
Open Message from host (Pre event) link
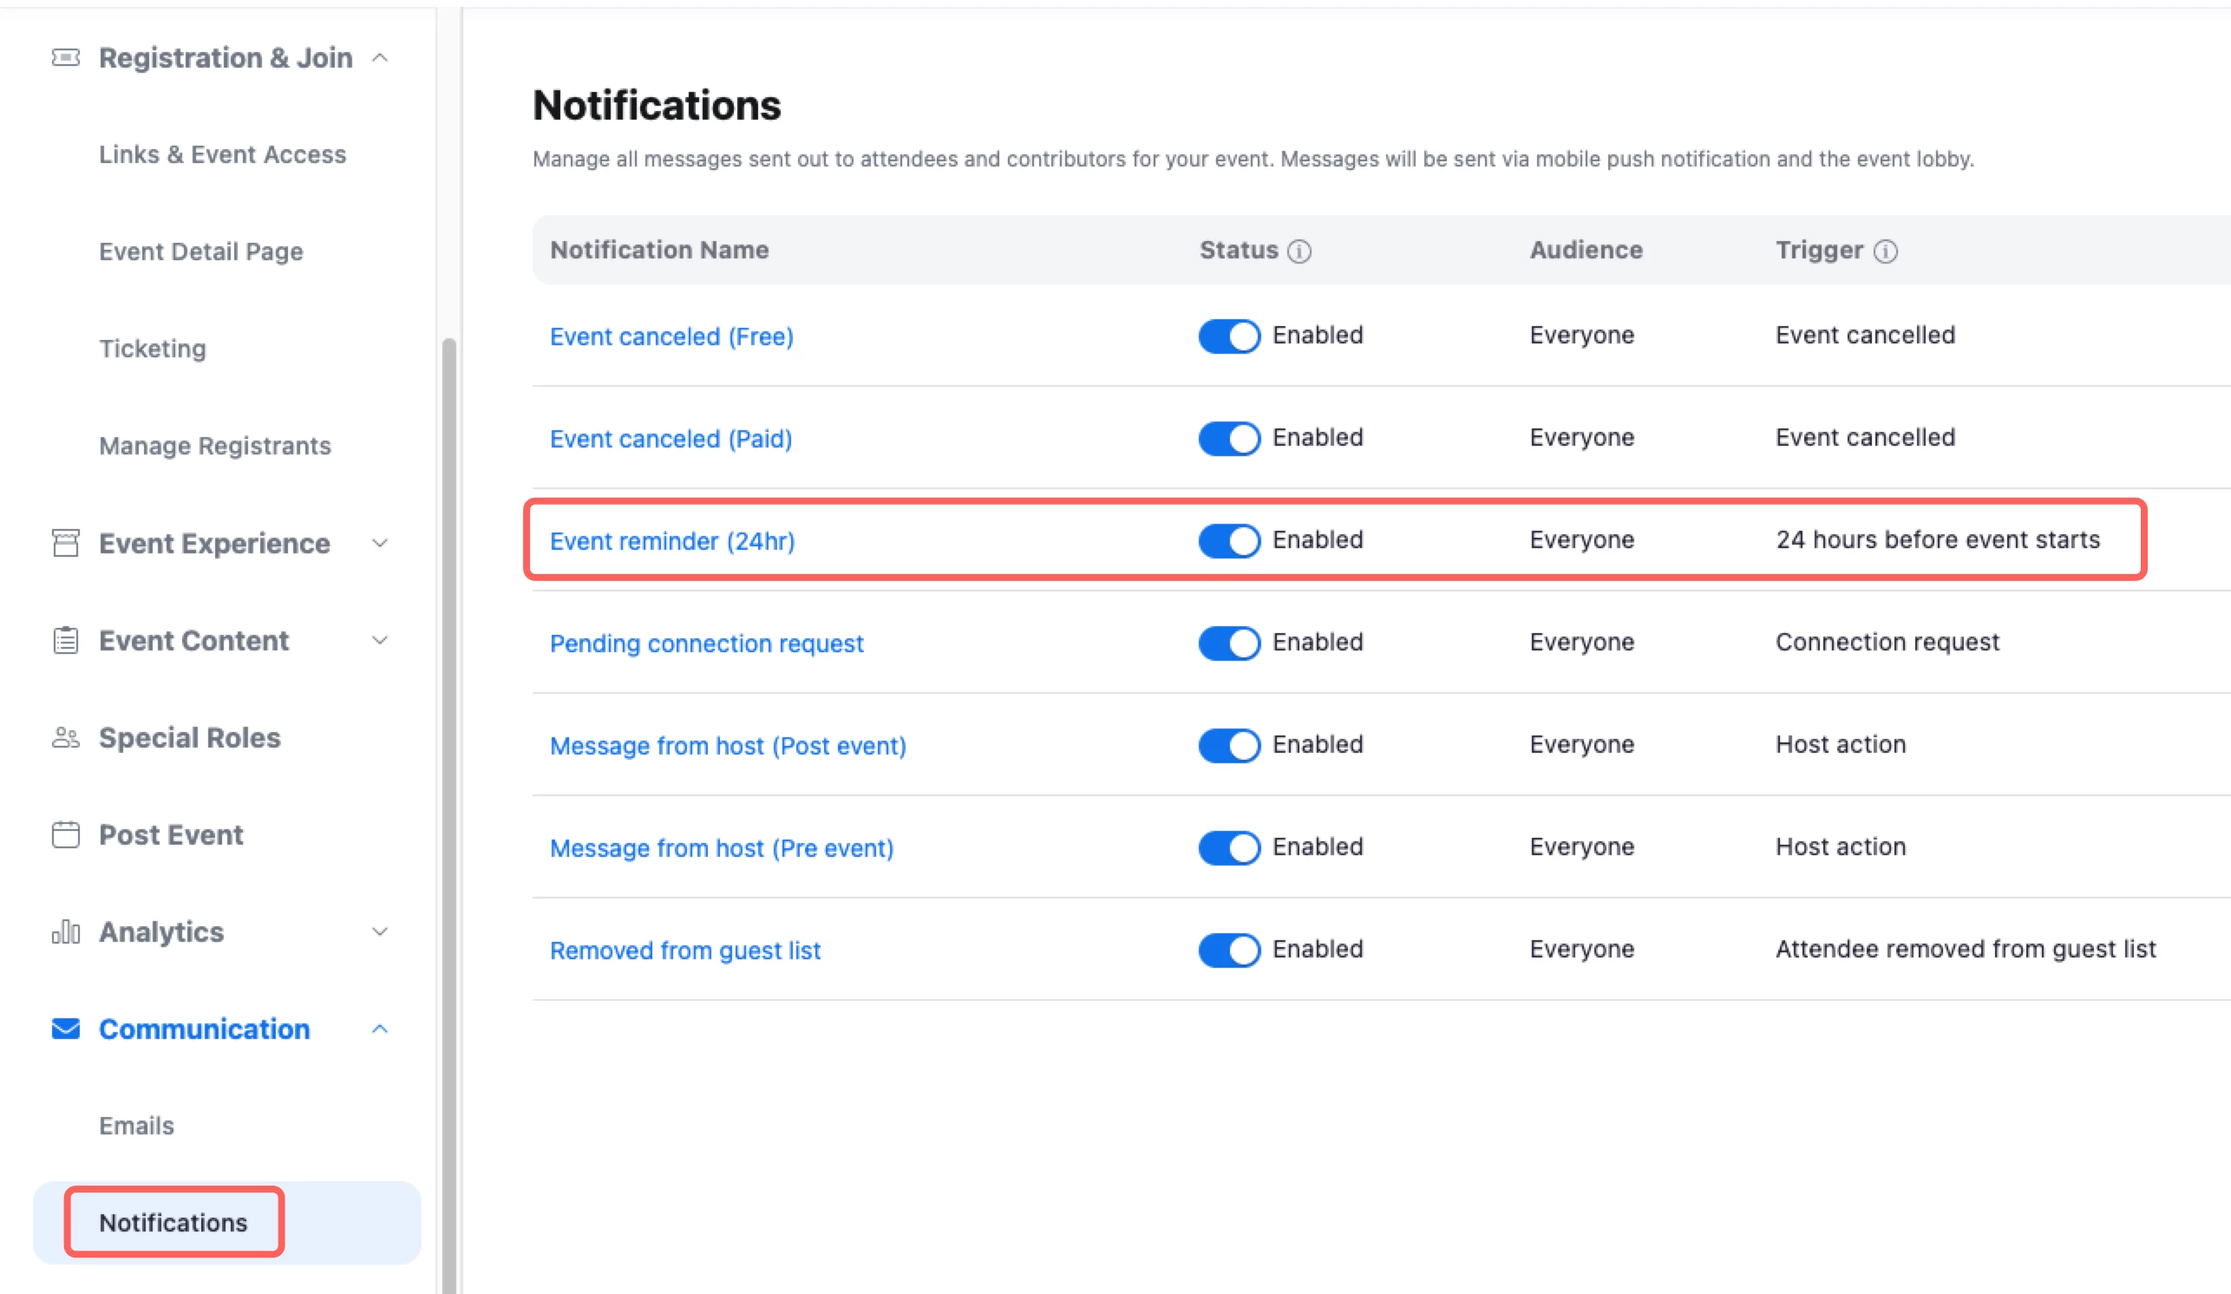[722, 848]
